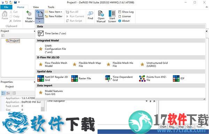Import Flow Flexible Mesh Model
209x134 pixels.
pyautogui.click(x=53, y=64)
